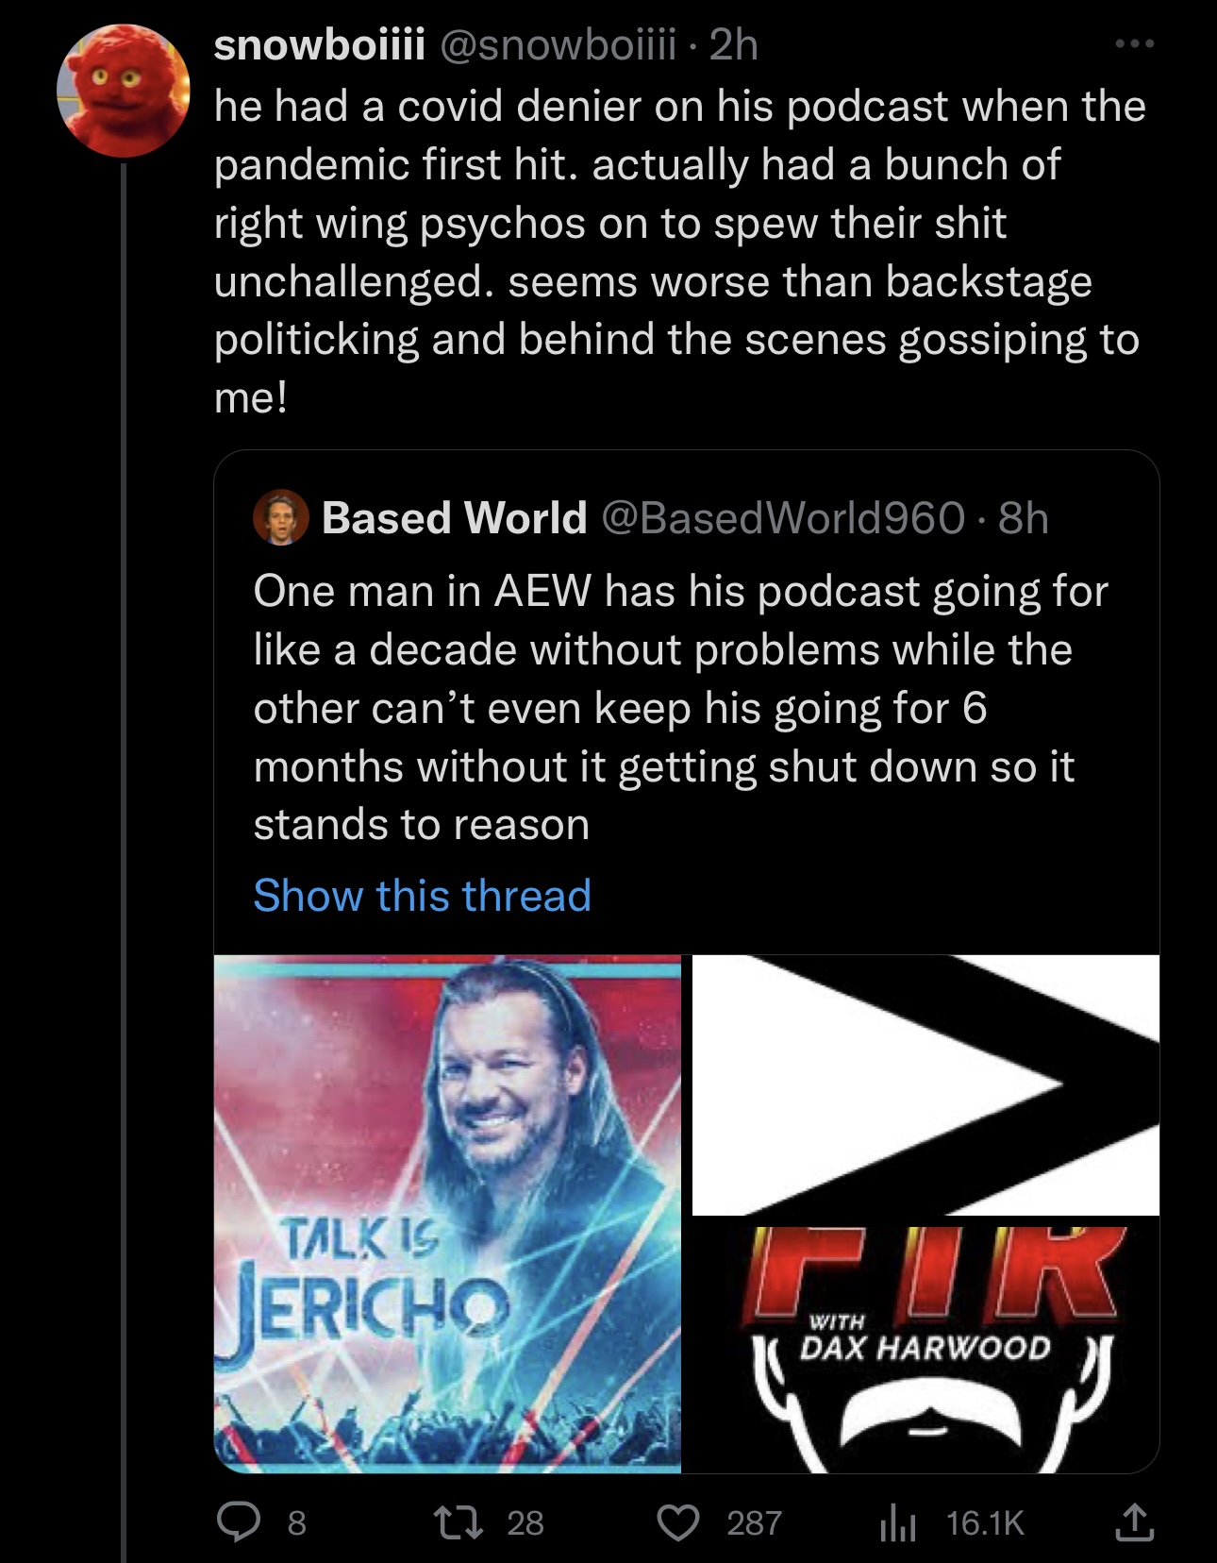Tap the retweet arrows icon
Image resolution: width=1217 pixels, height=1563 pixels.
click(x=458, y=1521)
